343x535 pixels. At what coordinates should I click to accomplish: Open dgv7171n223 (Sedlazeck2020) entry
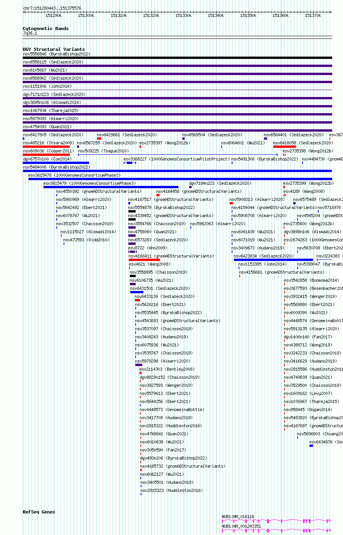pos(54,95)
